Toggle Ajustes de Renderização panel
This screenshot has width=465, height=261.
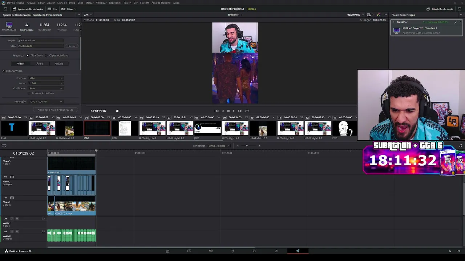(x=28, y=9)
